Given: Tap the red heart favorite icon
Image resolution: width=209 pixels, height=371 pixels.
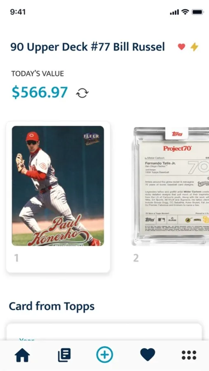Looking at the screenshot, I should tap(181, 47).
